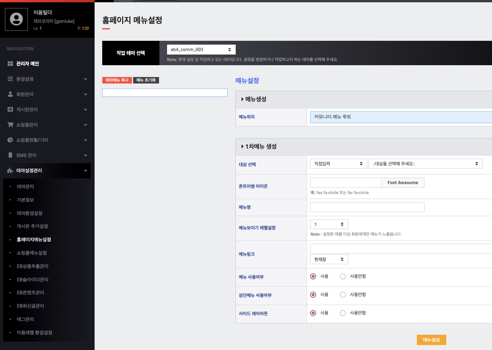Open the EB최신글관리 submenu item

(x=31, y=306)
